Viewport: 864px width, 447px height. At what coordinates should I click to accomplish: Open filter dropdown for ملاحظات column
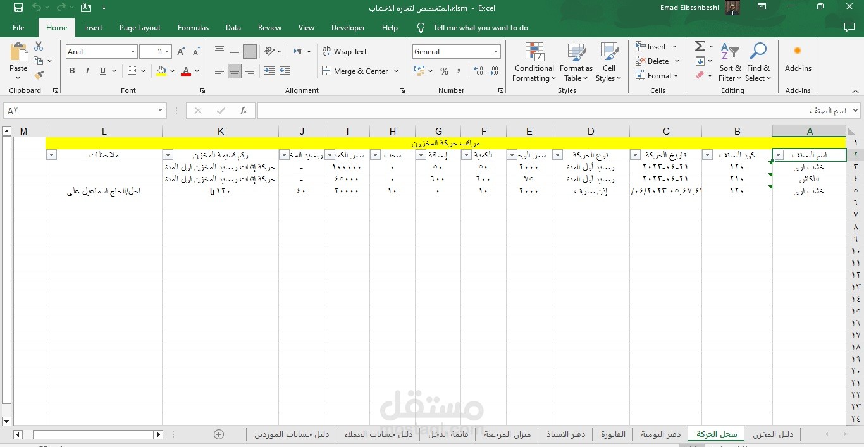click(x=52, y=155)
